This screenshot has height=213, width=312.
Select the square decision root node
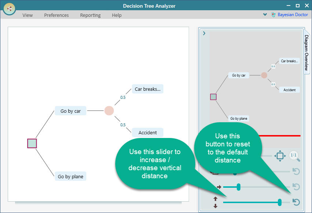32,143
